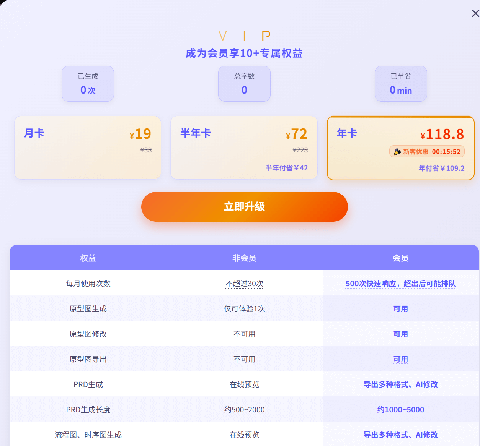Select the 月卡 pricing card
Viewport: 480px width, 446px height.
[x=87, y=148]
